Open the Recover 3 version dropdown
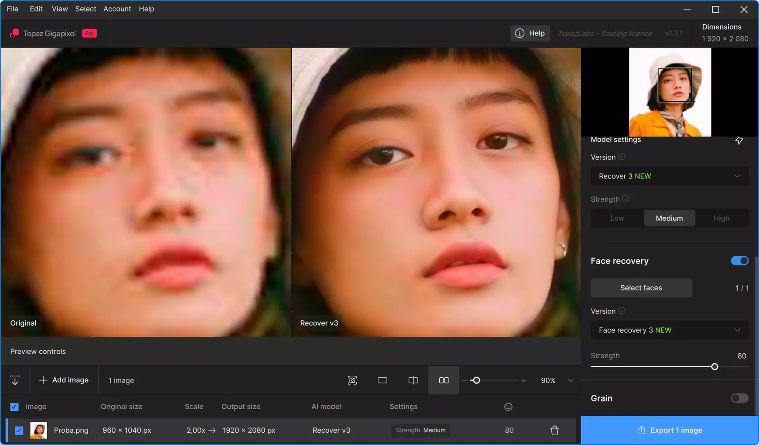Screen dimensions: 759x445 point(669,176)
